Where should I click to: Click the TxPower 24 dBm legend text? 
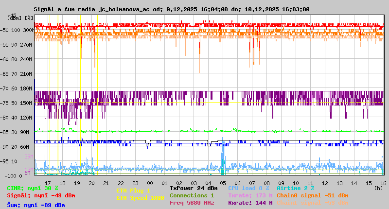pyautogui.click(x=194, y=188)
